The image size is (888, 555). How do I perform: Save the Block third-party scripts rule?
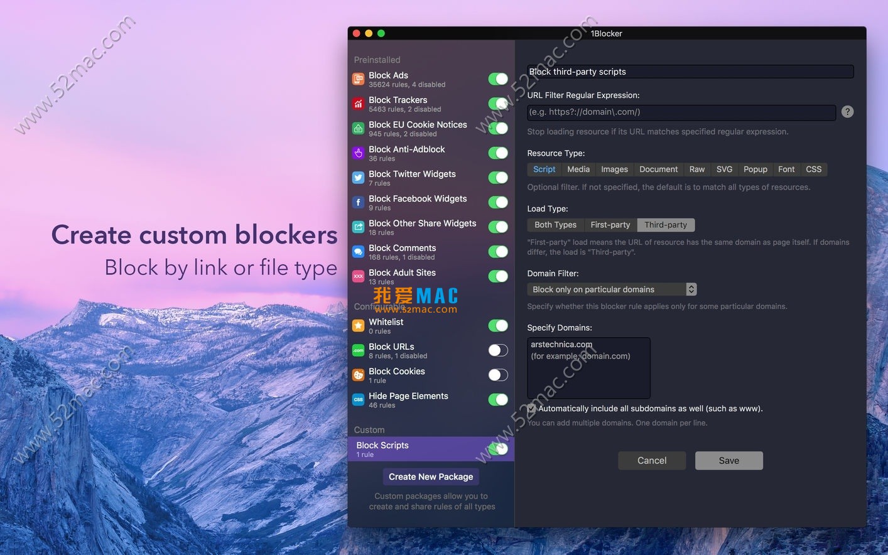tap(728, 460)
